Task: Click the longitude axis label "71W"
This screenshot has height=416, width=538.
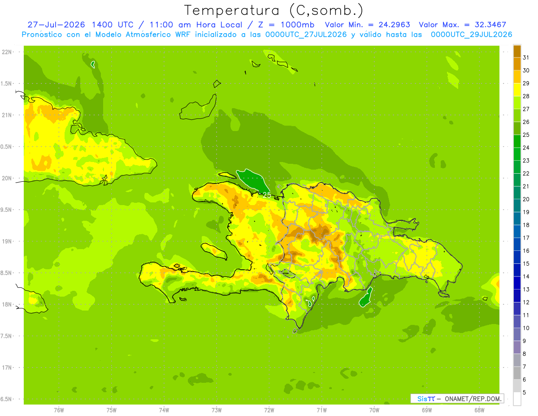Action: [x=321, y=410]
